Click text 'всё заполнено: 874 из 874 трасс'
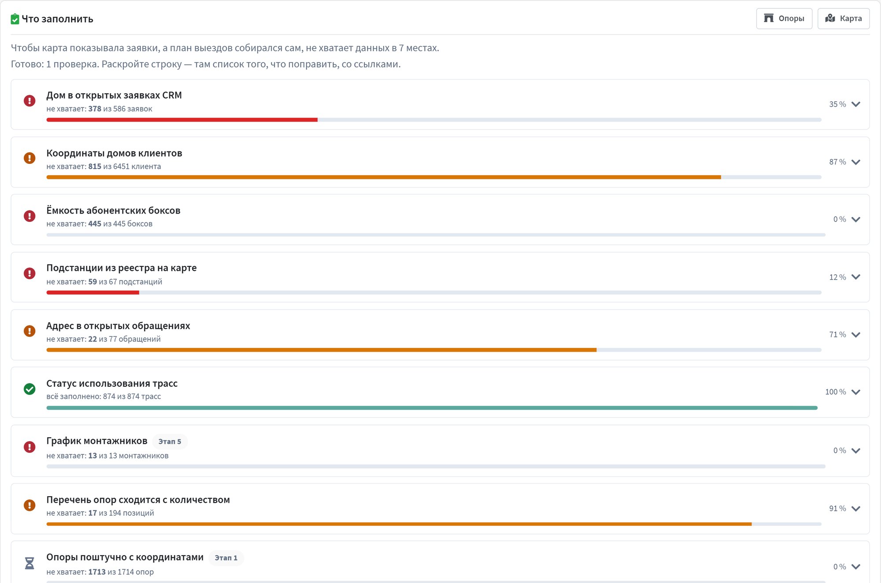881x583 pixels. [x=104, y=396]
